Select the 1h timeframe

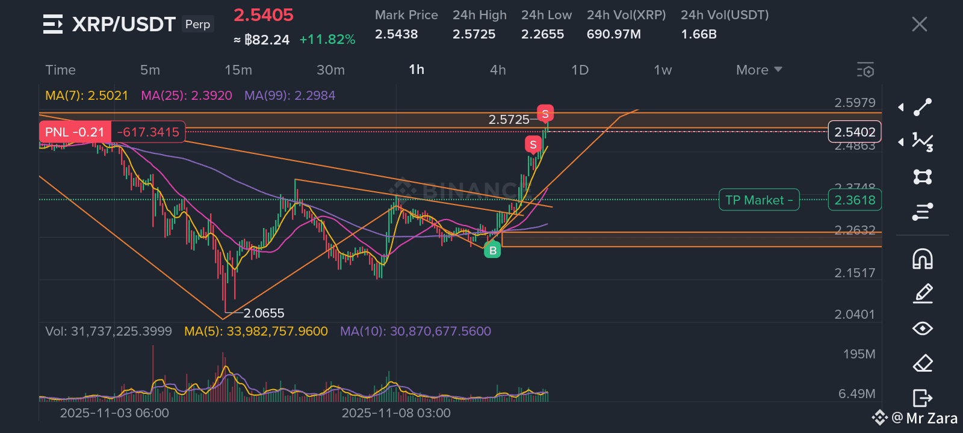click(416, 70)
